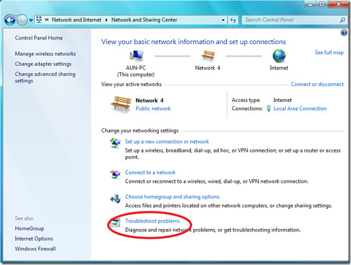Expand arrow after Network and Internet breadcrumb

pyautogui.click(x=106, y=20)
